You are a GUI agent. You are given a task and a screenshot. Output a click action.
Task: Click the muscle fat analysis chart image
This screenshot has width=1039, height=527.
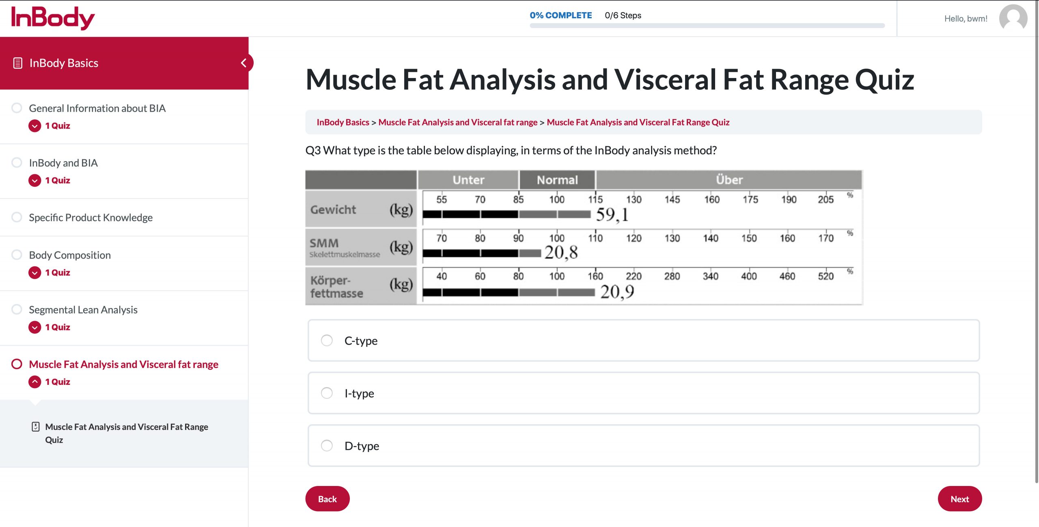584,238
